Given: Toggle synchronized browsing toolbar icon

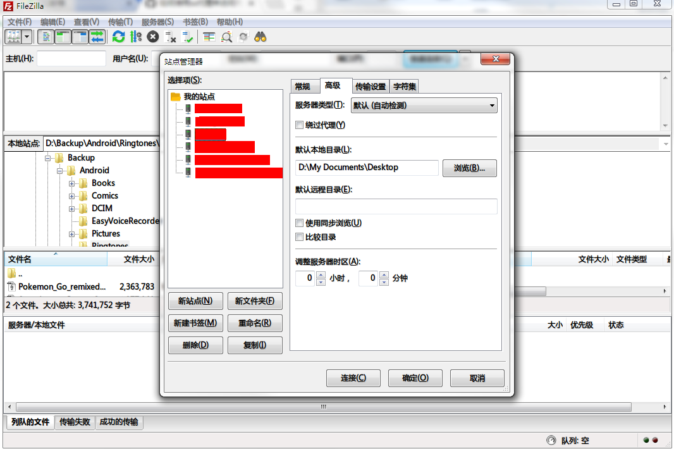Looking at the screenshot, I should [x=243, y=37].
